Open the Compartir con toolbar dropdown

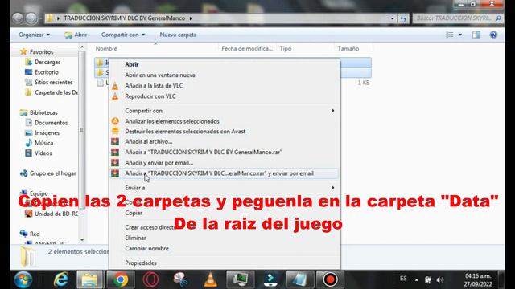tap(123, 35)
